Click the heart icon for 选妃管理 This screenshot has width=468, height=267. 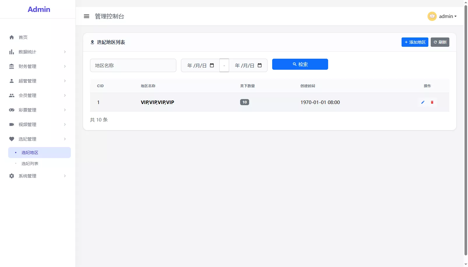[12, 139]
